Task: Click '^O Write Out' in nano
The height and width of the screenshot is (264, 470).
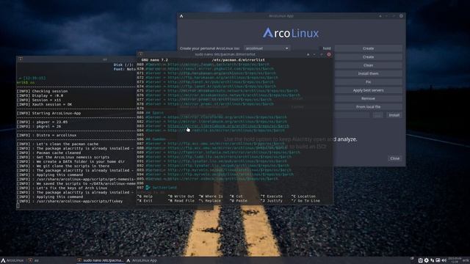Action: click(x=181, y=197)
